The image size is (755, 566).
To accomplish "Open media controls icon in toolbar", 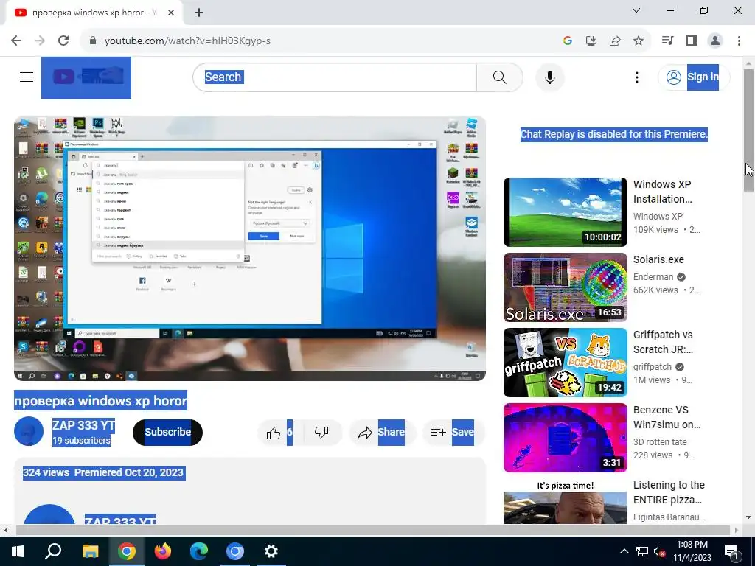I will point(668,41).
